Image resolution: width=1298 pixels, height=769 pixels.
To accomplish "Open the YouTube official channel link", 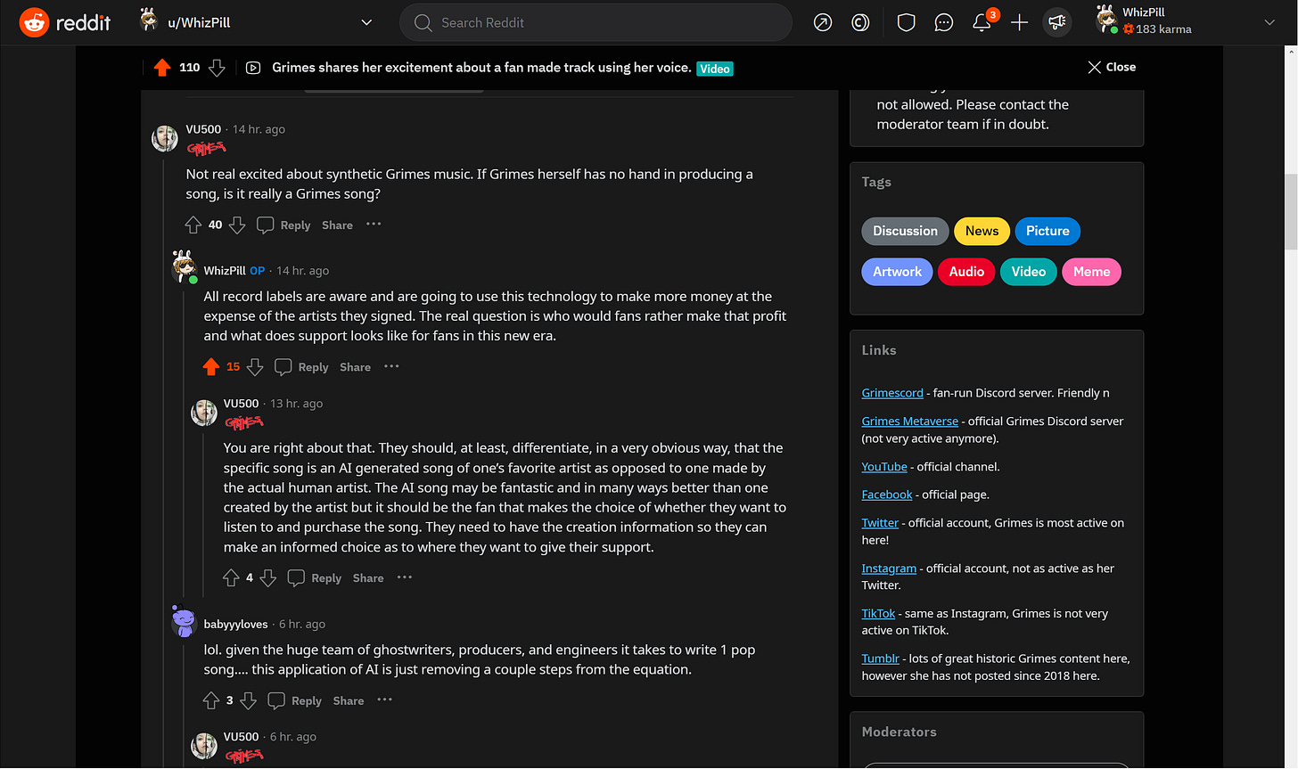I will pyautogui.click(x=884, y=467).
